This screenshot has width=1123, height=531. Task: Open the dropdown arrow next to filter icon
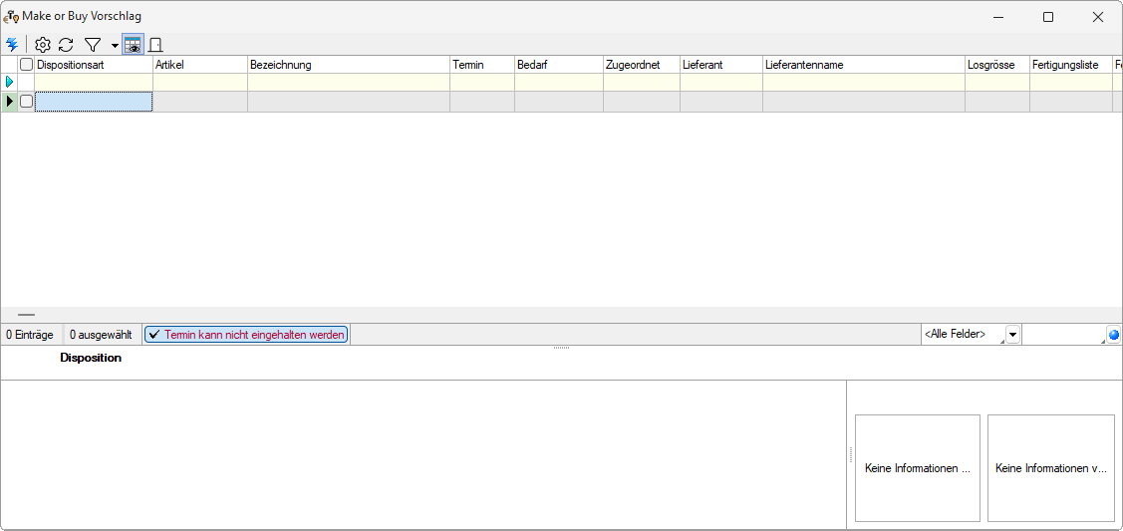coord(115,46)
